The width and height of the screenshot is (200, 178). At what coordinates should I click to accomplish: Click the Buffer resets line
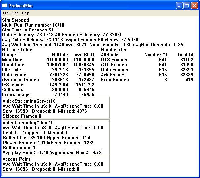(x=19, y=148)
